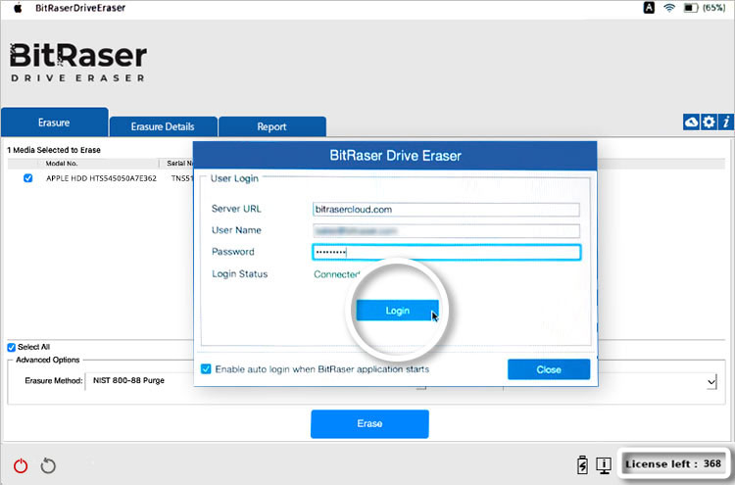Open the info icon beside settings
The height and width of the screenshot is (485, 735).
[x=726, y=121]
